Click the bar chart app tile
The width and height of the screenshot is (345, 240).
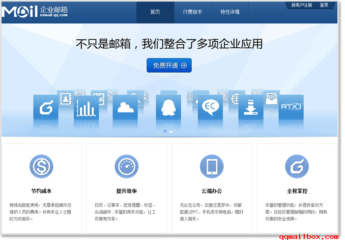[87, 108]
